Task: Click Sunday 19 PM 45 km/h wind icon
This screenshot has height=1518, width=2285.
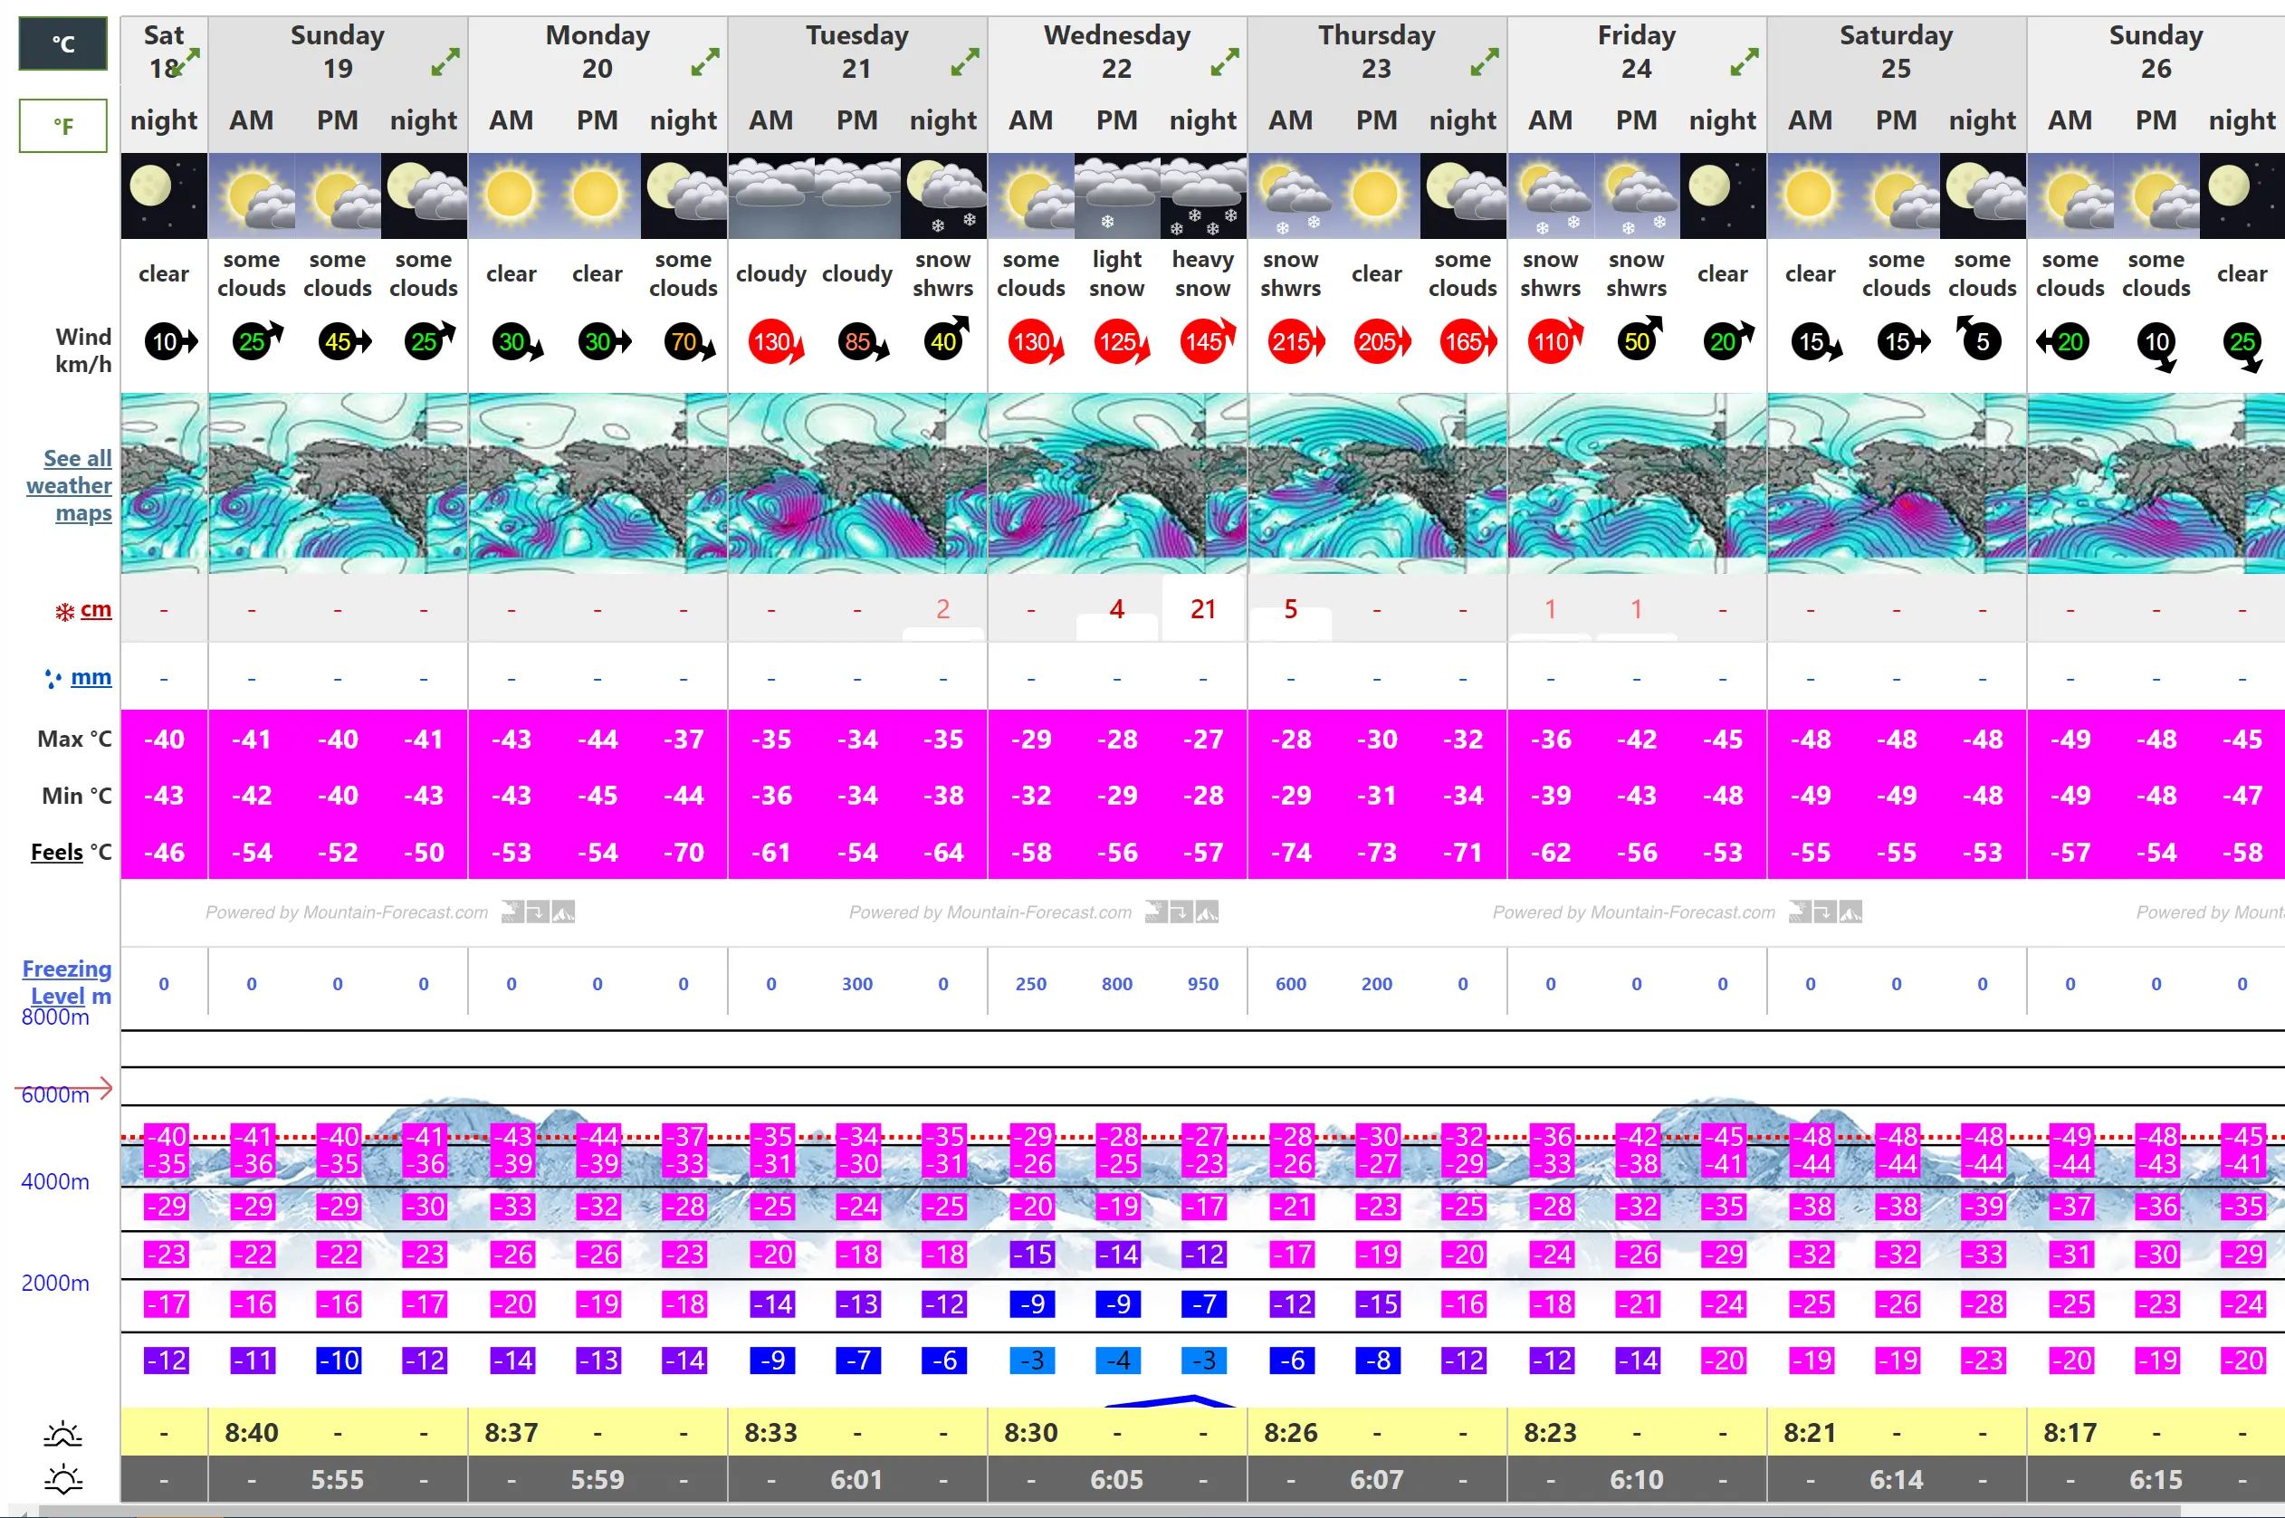Action: click(344, 342)
